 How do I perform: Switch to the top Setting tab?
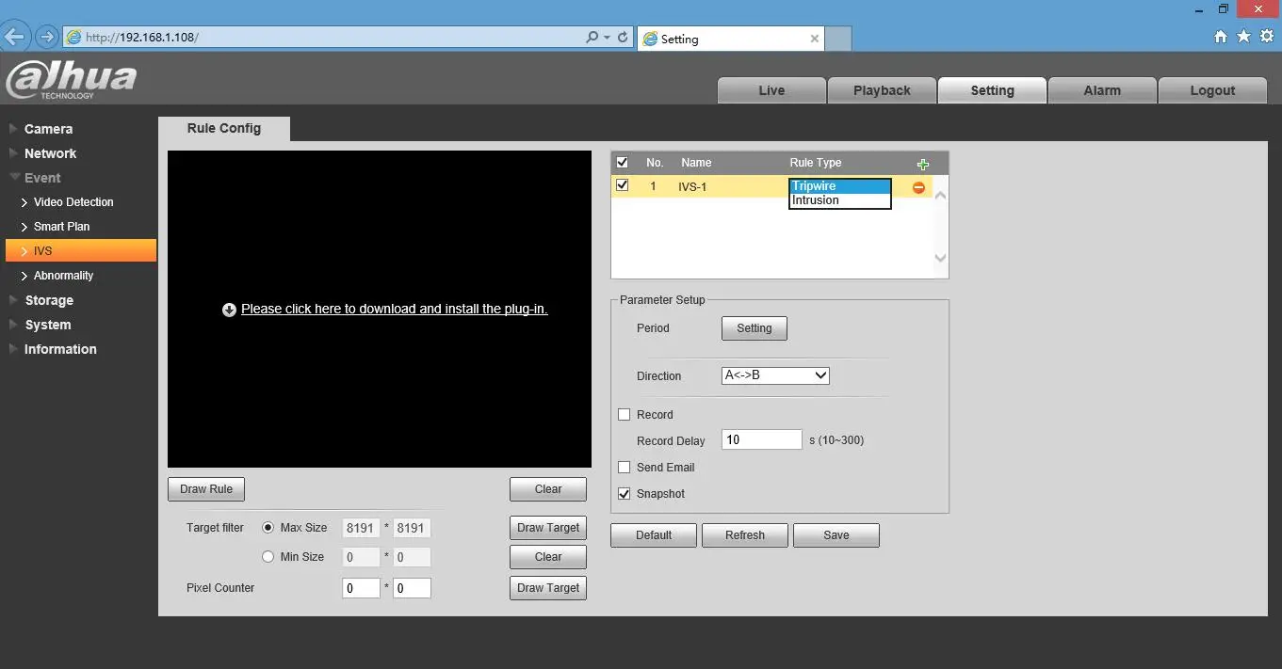point(992,90)
